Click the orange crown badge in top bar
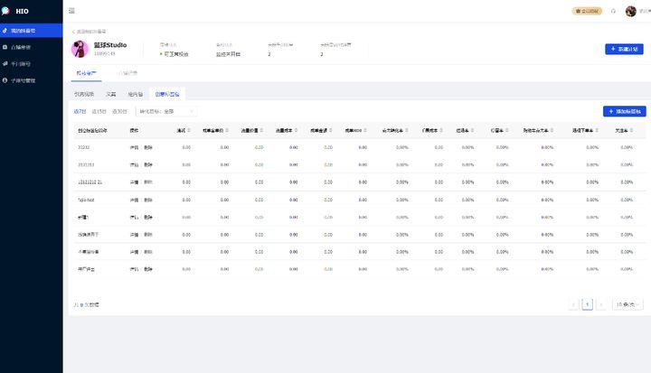 point(586,11)
